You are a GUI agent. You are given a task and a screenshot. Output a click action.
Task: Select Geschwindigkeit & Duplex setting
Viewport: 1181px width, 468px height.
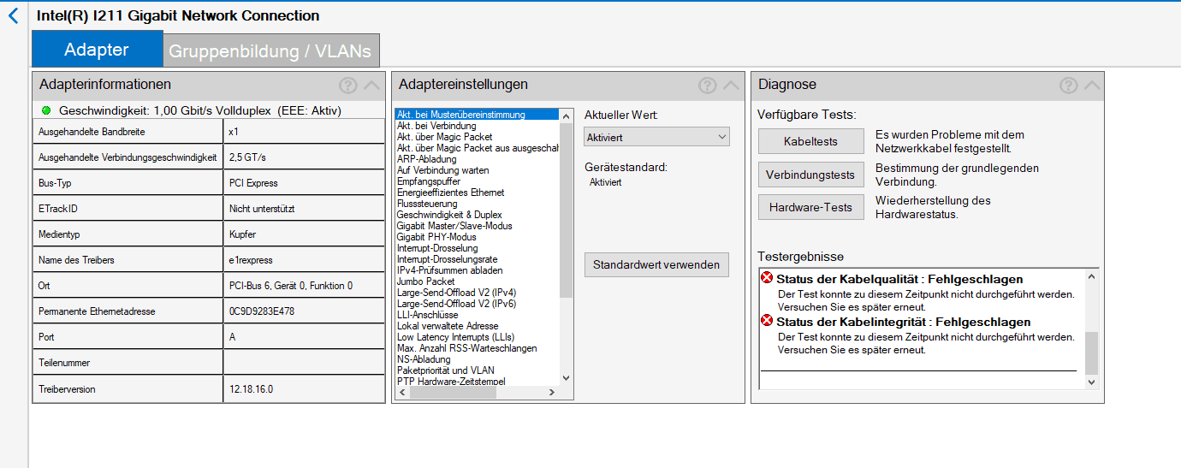(x=477, y=215)
